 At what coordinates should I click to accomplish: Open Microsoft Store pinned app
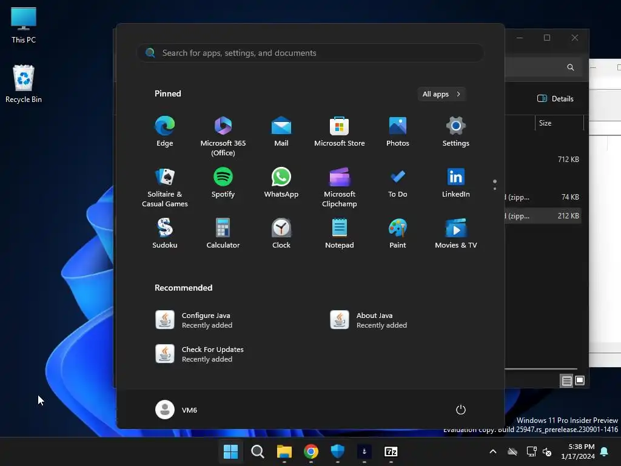(x=340, y=132)
